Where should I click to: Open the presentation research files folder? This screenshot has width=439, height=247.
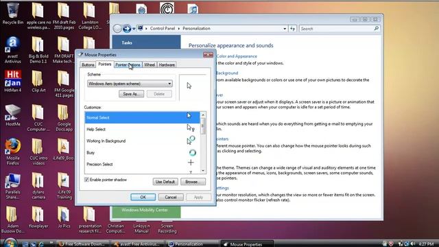tap(90, 220)
